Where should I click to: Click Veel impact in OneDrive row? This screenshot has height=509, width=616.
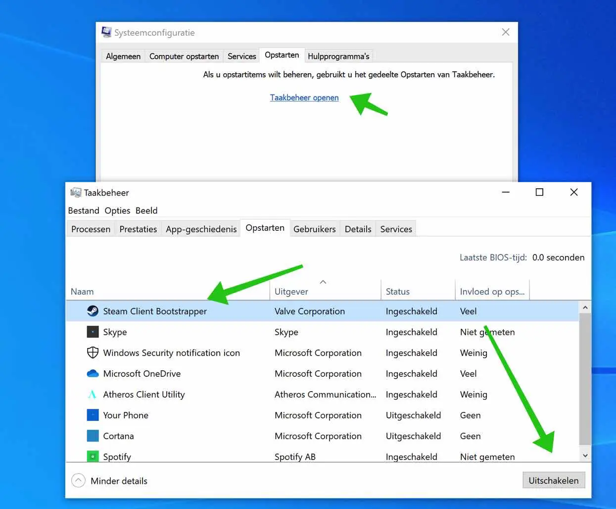(x=468, y=373)
